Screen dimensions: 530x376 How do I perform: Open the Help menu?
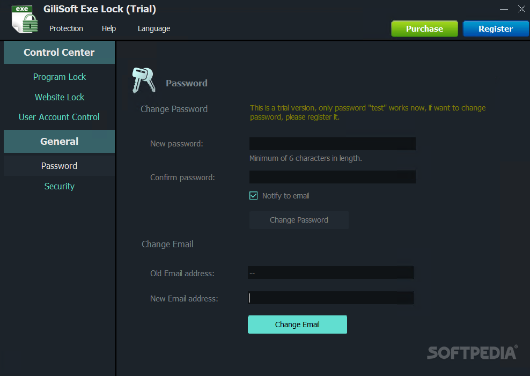coord(109,29)
